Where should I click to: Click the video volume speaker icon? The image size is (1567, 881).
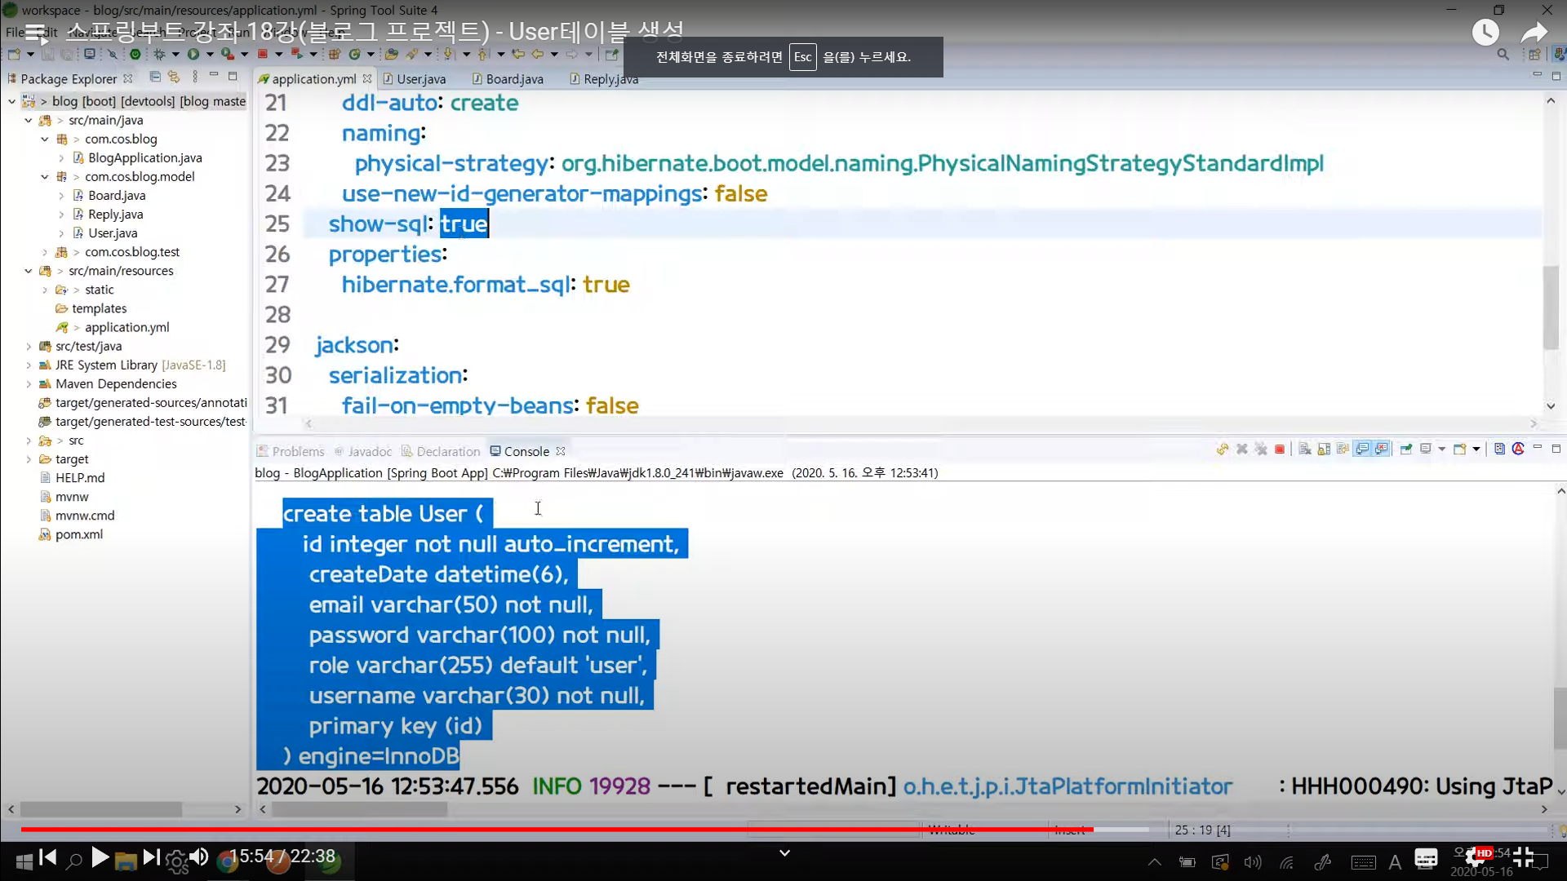pyautogui.click(x=198, y=857)
